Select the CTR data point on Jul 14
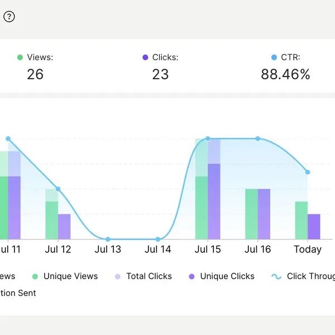The width and height of the screenshot is (335, 335). [158, 239]
